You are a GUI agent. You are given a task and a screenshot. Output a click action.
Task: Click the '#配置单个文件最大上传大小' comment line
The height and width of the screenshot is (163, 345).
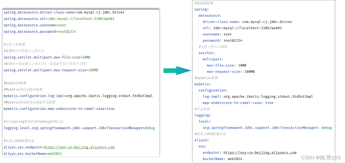(24, 51)
